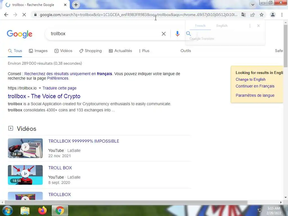
Task: Clear the search box with the X
Action: [x=164, y=34]
